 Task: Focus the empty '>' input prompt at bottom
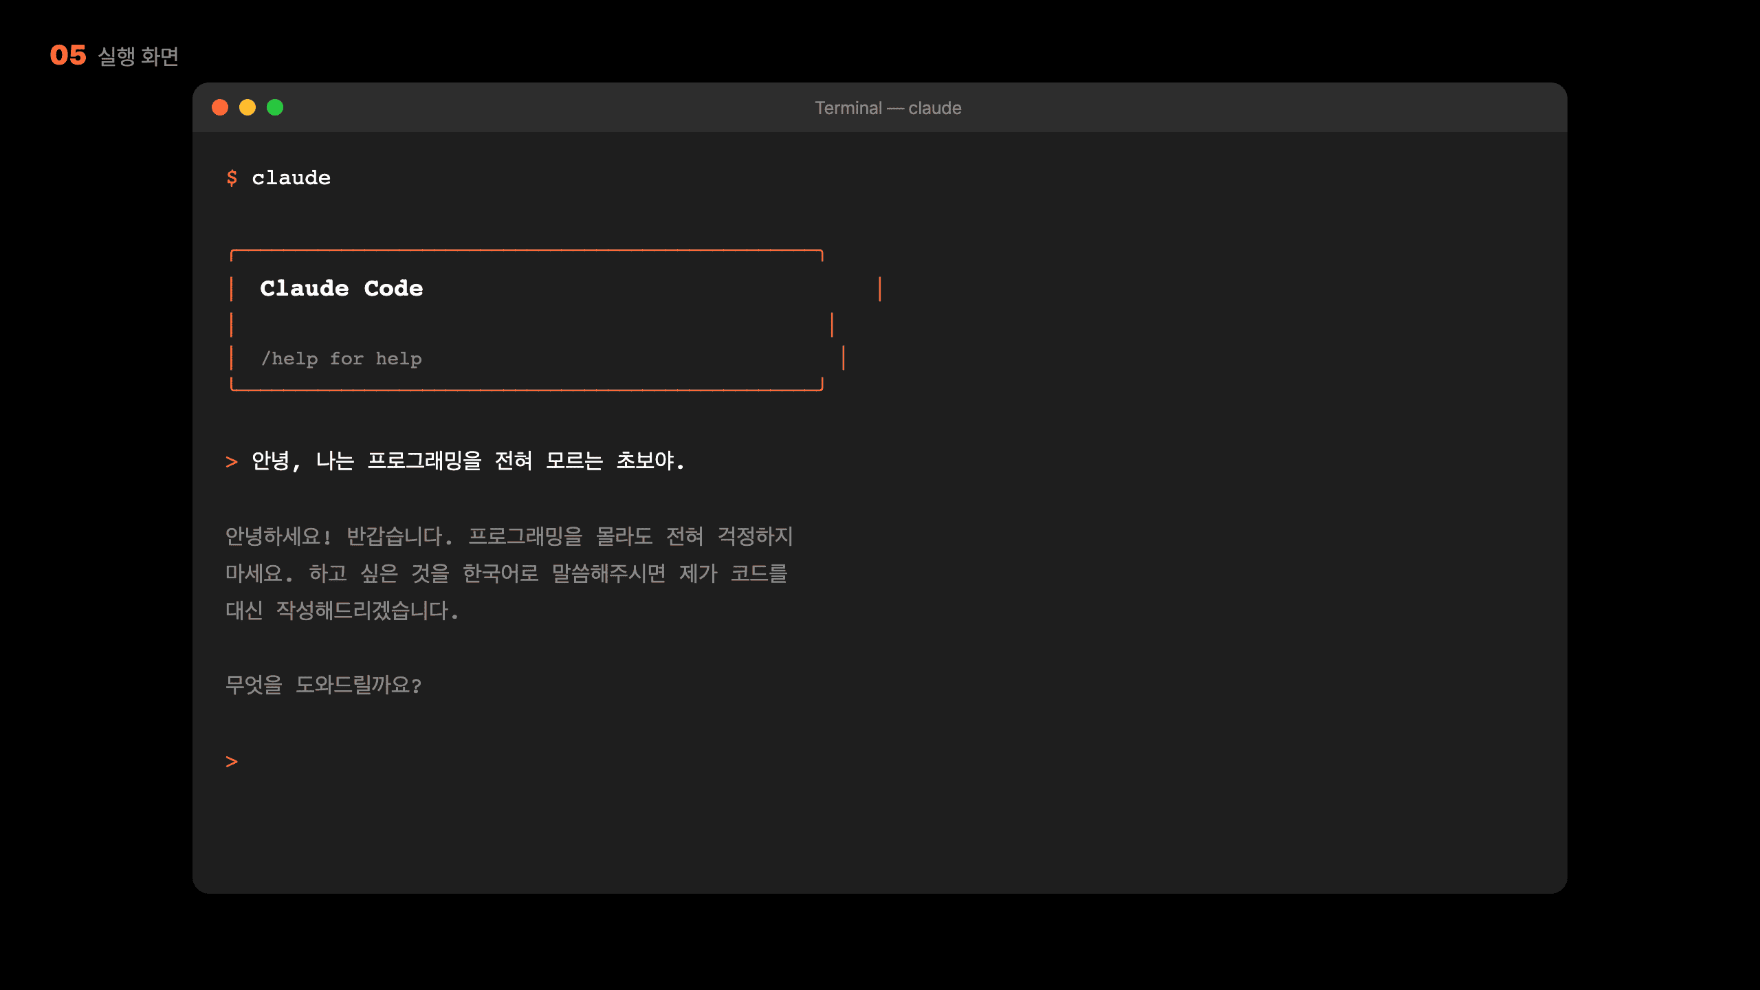coord(232,762)
